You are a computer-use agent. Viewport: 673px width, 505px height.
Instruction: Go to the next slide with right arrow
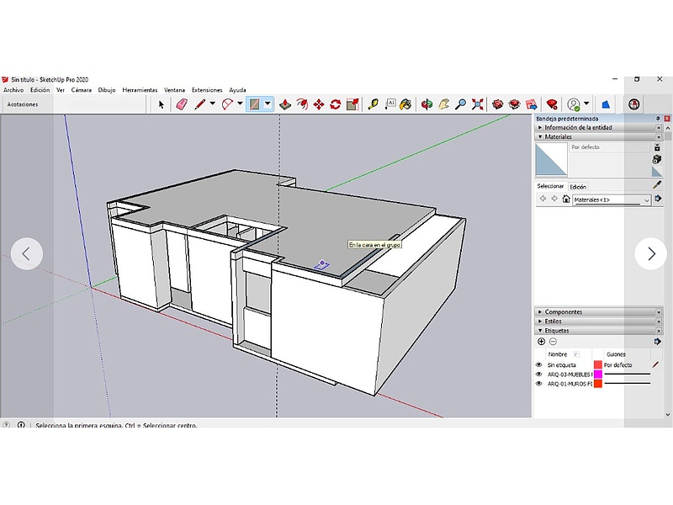pyautogui.click(x=650, y=253)
